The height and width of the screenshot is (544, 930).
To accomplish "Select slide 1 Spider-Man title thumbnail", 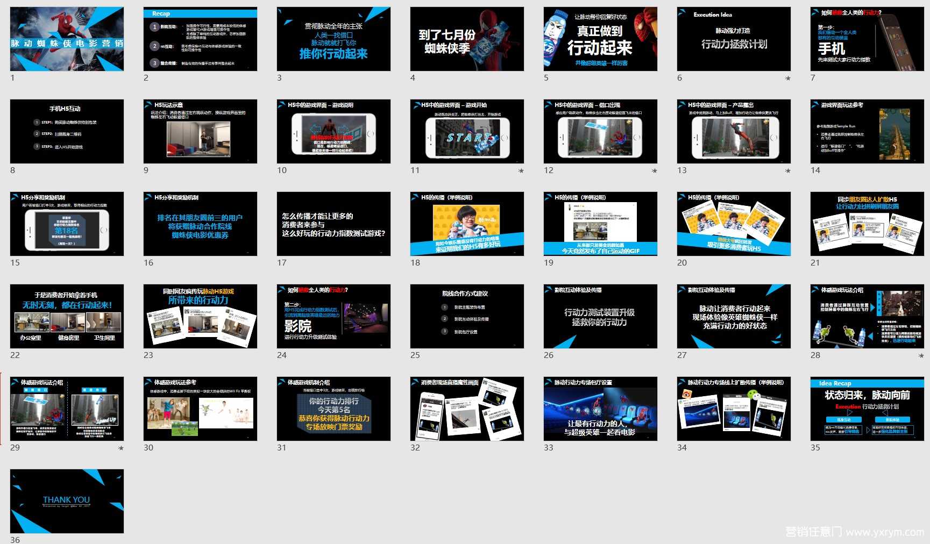I will click(x=67, y=39).
